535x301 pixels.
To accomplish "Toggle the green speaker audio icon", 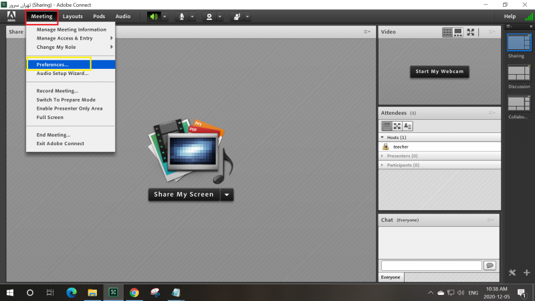I will [x=154, y=16].
